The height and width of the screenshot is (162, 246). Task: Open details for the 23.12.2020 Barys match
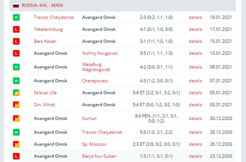pyautogui.click(x=195, y=156)
